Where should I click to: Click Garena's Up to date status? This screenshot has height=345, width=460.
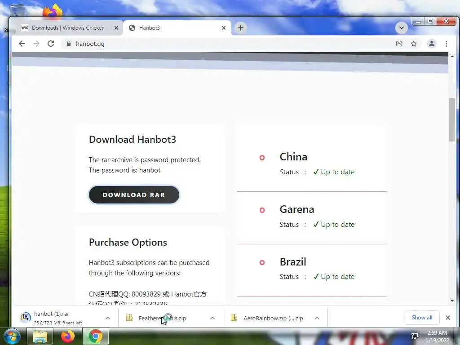pos(334,225)
